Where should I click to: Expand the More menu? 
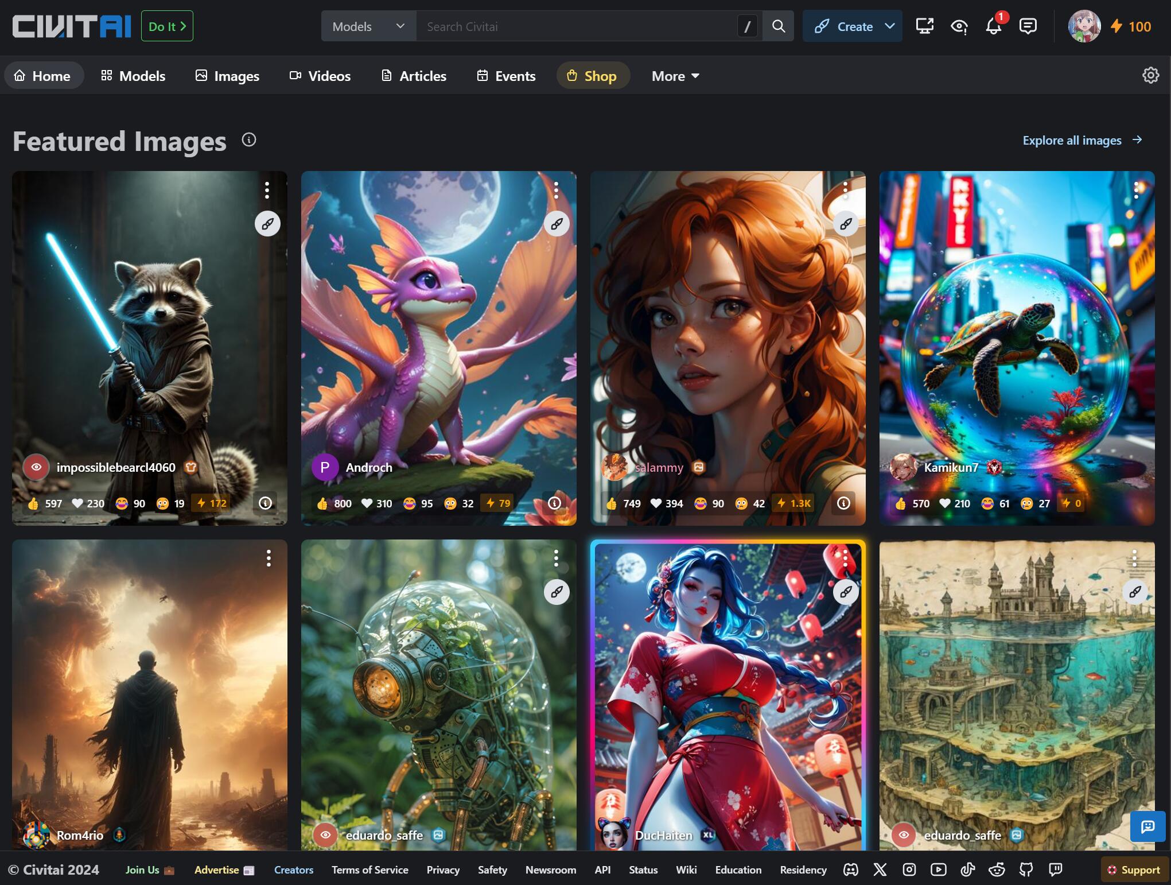[675, 76]
